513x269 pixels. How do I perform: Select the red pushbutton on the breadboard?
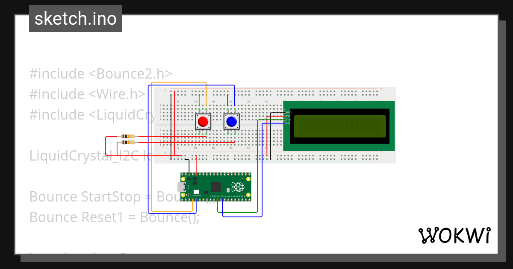click(203, 120)
